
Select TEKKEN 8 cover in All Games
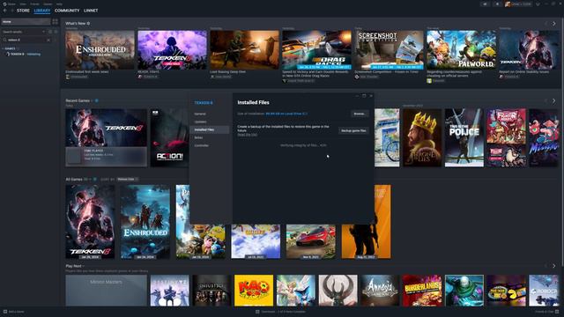point(90,222)
